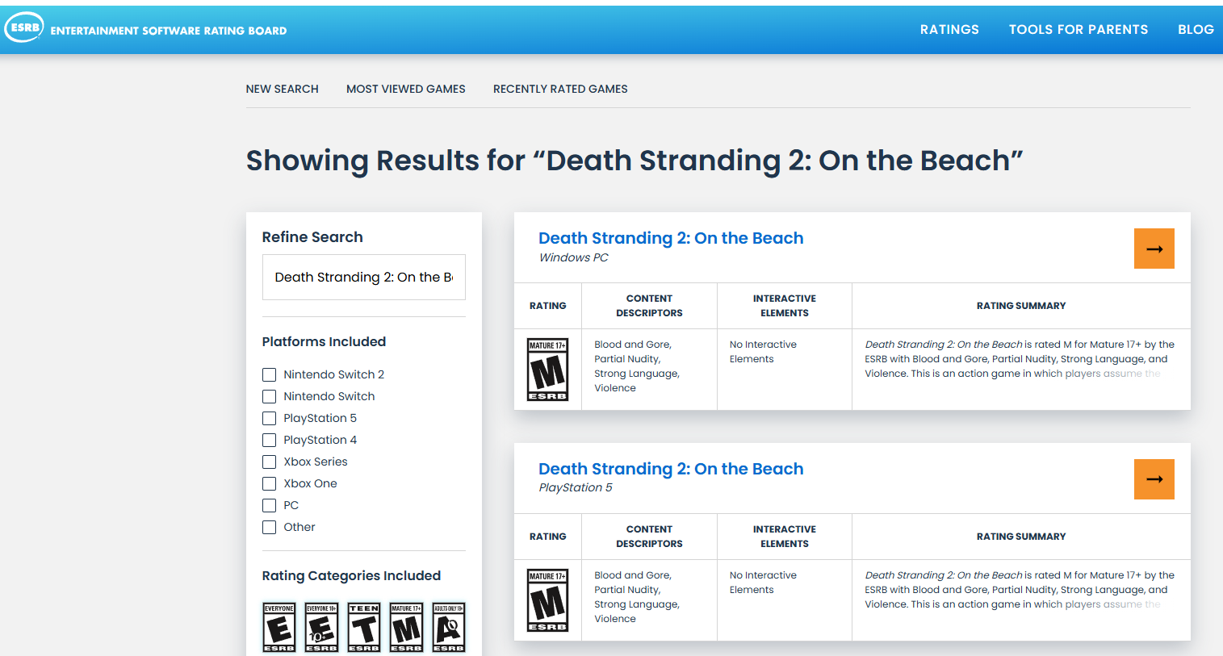
Task: Click the PlayStation 5 rating summary text
Action: pos(1020,590)
